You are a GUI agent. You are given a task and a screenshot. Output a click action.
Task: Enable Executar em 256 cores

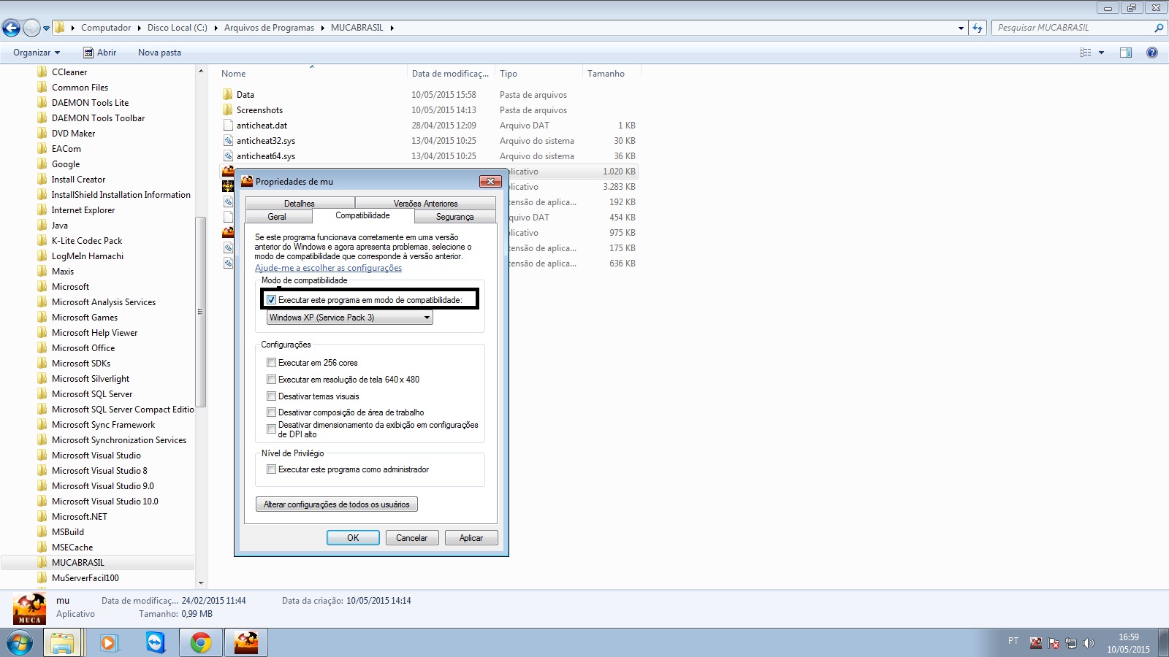pyautogui.click(x=272, y=363)
